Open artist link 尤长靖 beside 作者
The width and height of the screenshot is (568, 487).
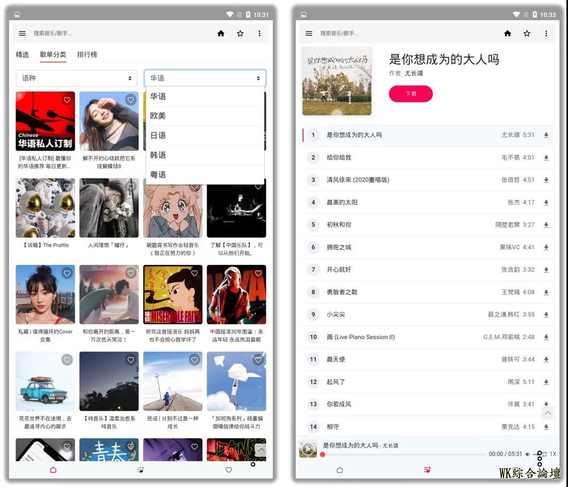tap(414, 73)
